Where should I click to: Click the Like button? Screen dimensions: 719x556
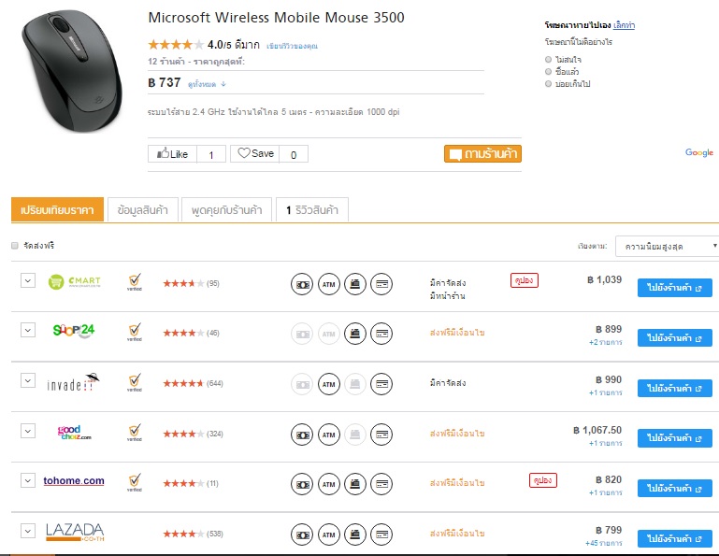point(172,154)
